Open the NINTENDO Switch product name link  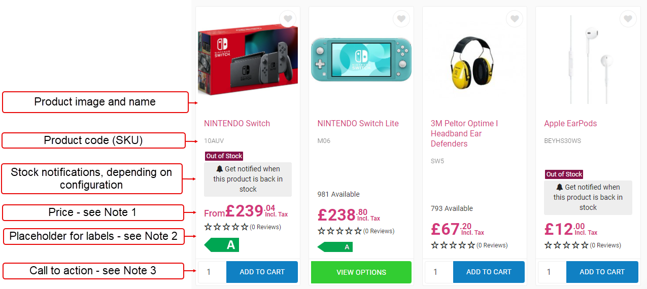tap(237, 123)
